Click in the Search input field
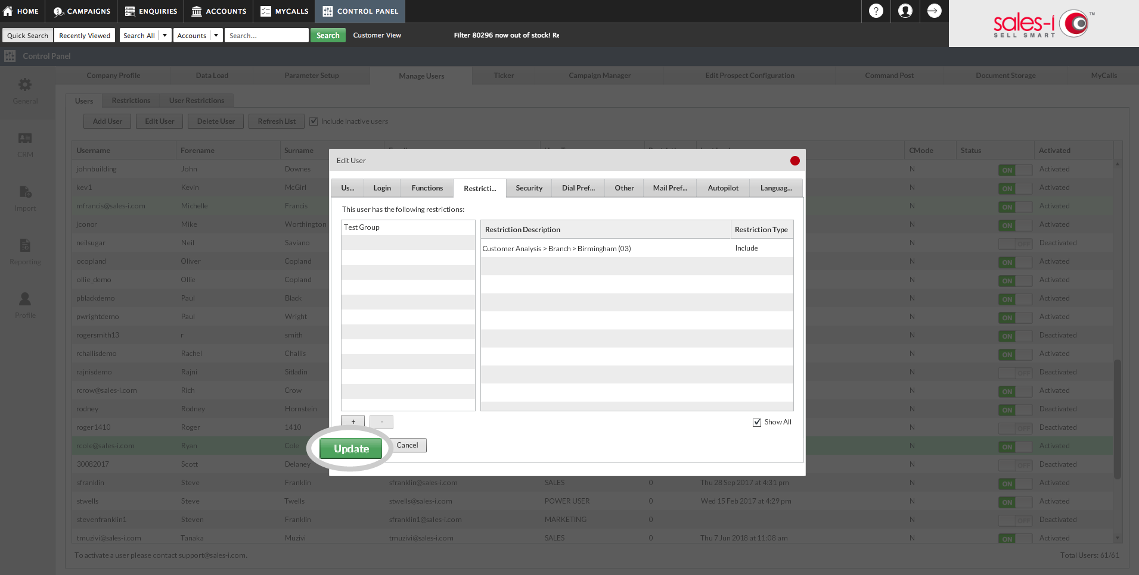This screenshot has height=575, width=1139. click(267, 36)
